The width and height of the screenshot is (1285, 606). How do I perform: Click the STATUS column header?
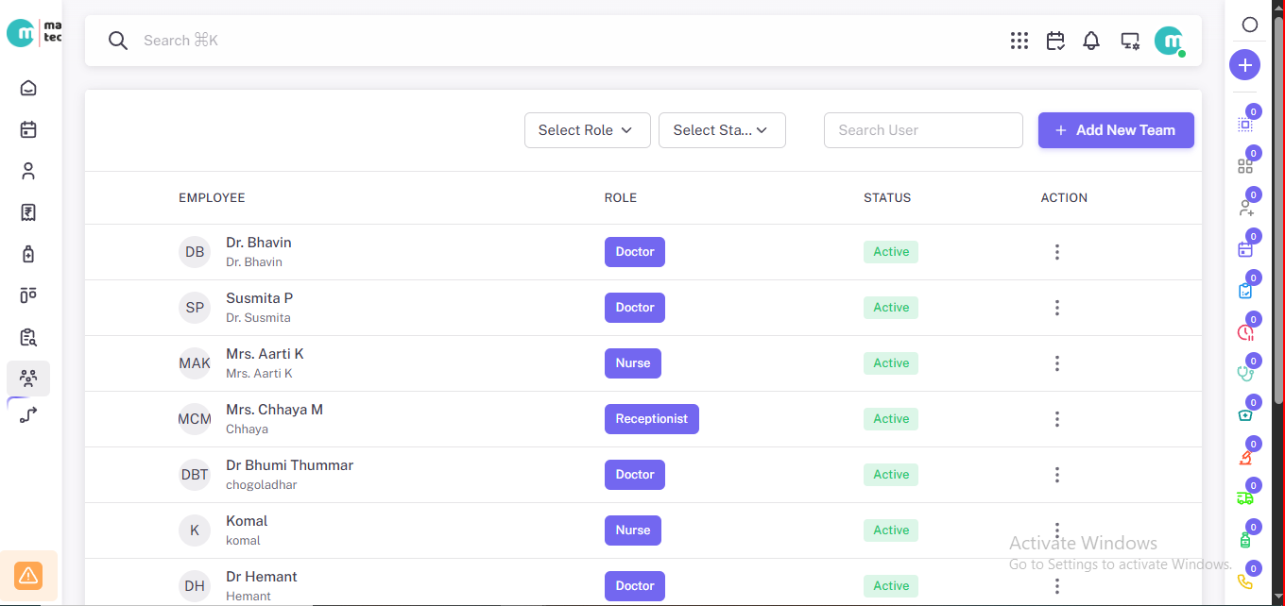[x=887, y=198]
